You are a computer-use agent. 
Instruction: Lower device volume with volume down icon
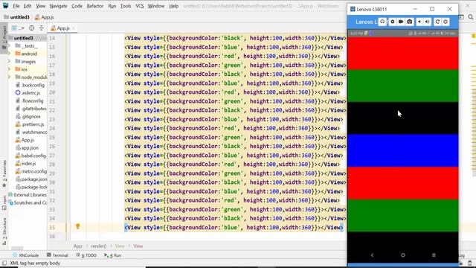pos(419,22)
